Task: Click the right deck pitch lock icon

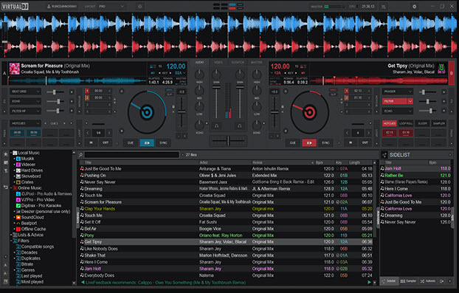Action: [x=283, y=107]
